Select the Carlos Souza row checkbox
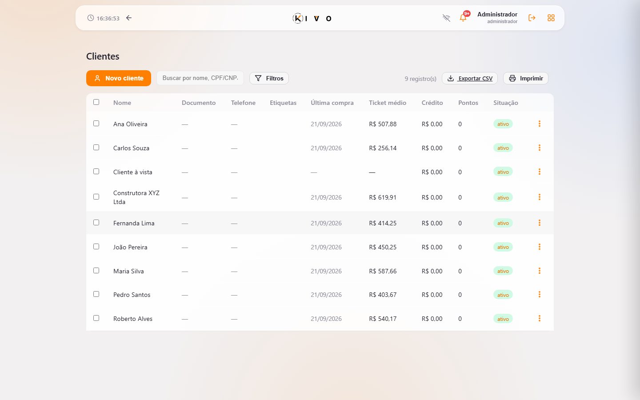This screenshot has width=640, height=400. (x=96, y=147)
